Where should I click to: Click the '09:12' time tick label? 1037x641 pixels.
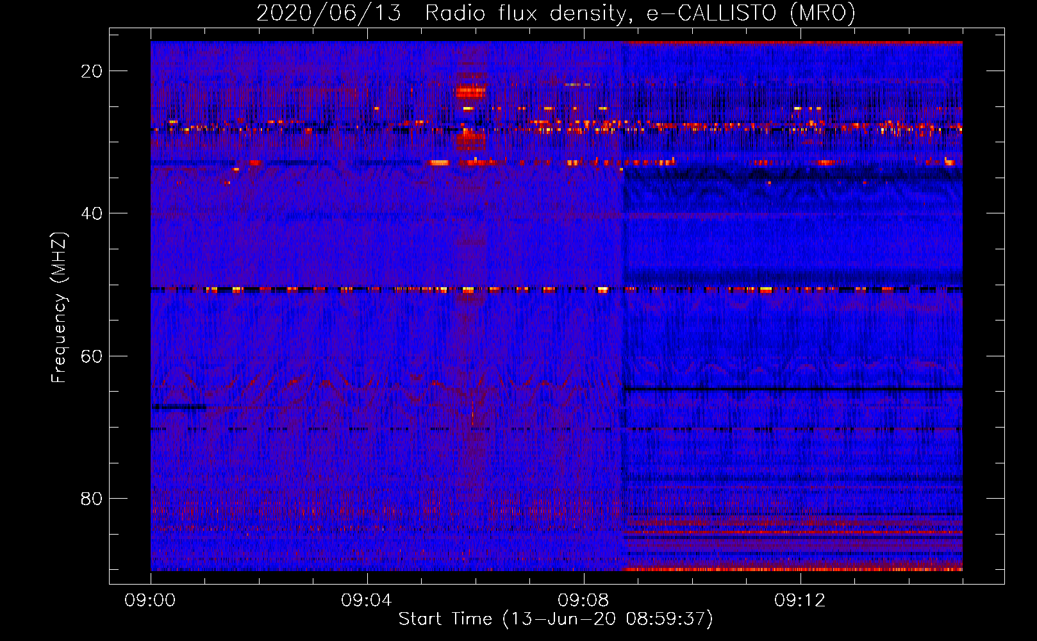pyautogui.click(x=800, y=601)
